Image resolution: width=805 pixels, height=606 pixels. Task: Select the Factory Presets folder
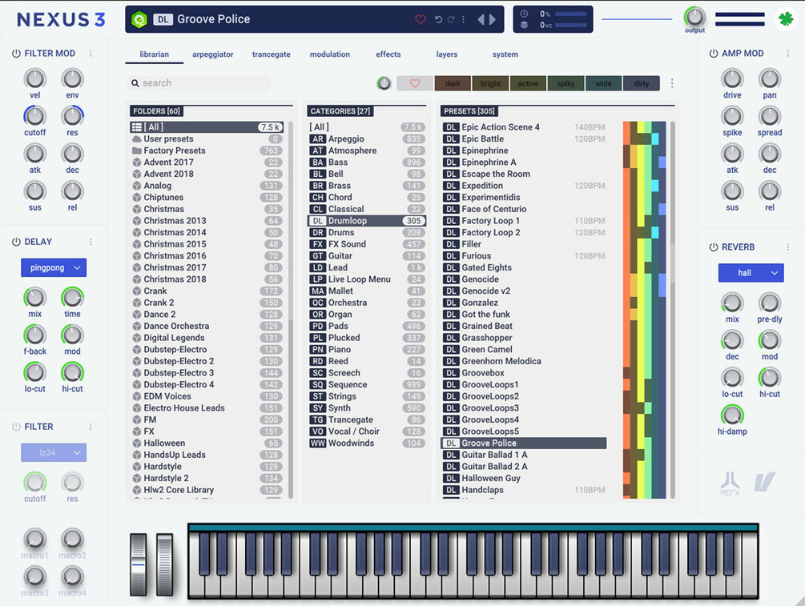point(207,150)
